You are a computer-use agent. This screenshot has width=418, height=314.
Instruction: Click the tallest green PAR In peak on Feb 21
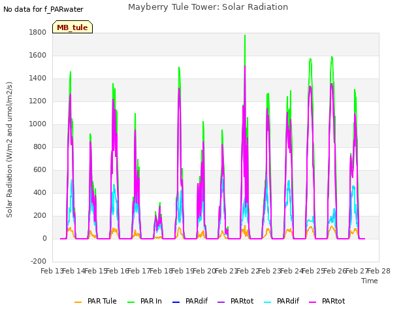[245, 35]
